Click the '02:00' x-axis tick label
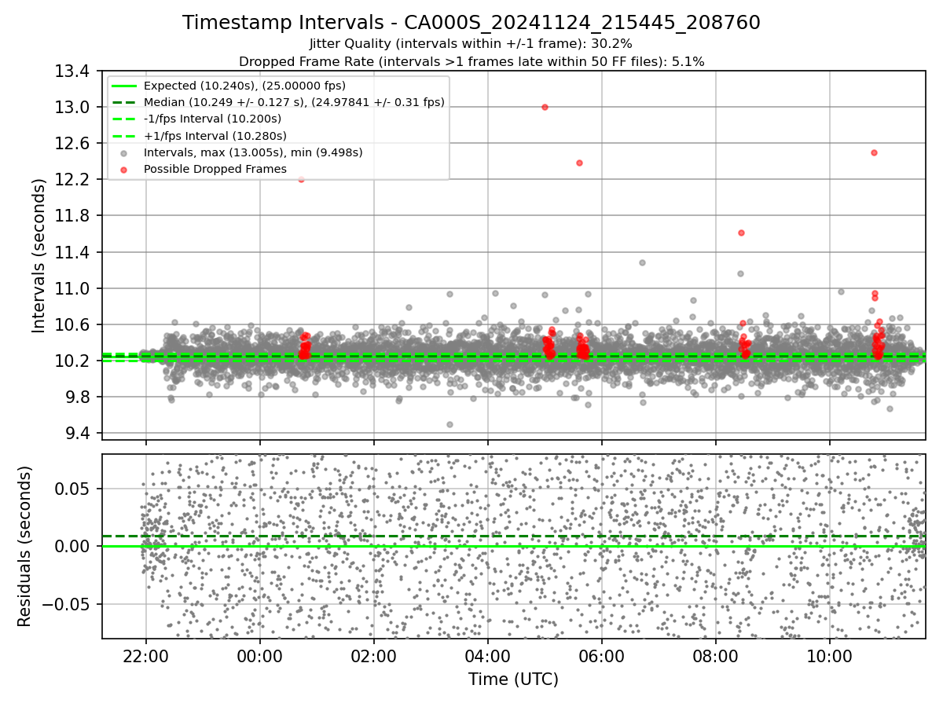Viewport: 943px width, 707px height. (x=373, y=657)
